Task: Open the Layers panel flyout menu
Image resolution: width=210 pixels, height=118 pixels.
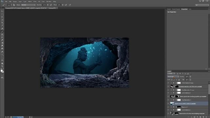Action: [209, 71]
